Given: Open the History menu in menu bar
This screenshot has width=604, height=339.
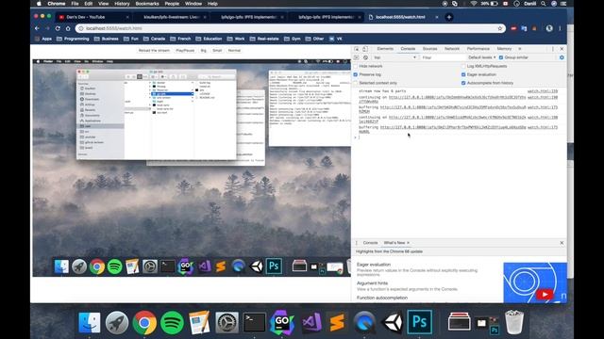Looking at the screenshot, I should pyautogui.click(x=122, y=4).
